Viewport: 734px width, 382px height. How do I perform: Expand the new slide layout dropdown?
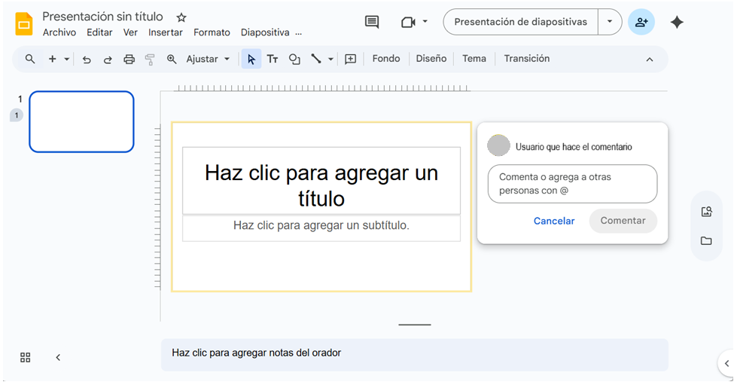pyautogui.click(x=67, y=59)
